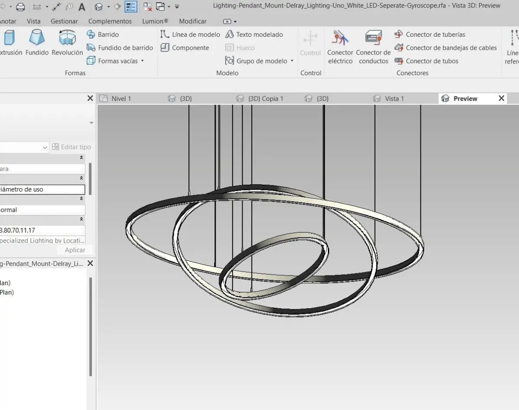Click the '3.80.70.11.17' value field

pos(42,231)
